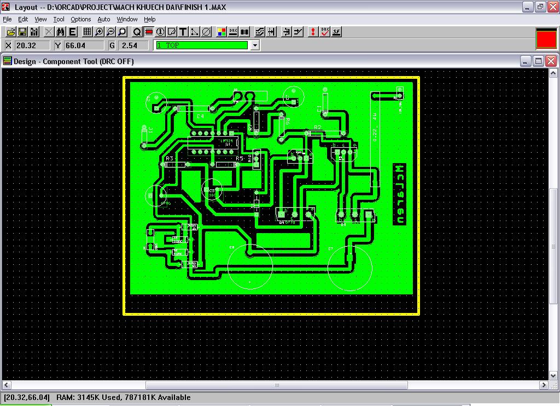The height and width of the screenshot is (406, 560).
Task: Click the horizontal scrollbar thumb
Action: pos(277,385)
